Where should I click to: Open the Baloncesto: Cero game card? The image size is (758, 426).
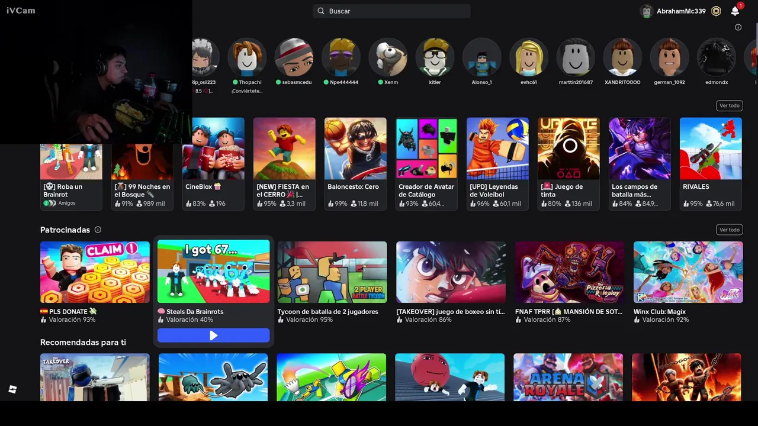tap(355, 164)
